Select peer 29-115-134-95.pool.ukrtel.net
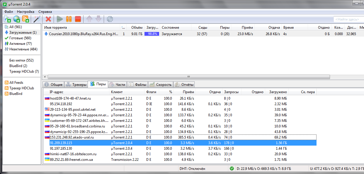 point(180,110)
